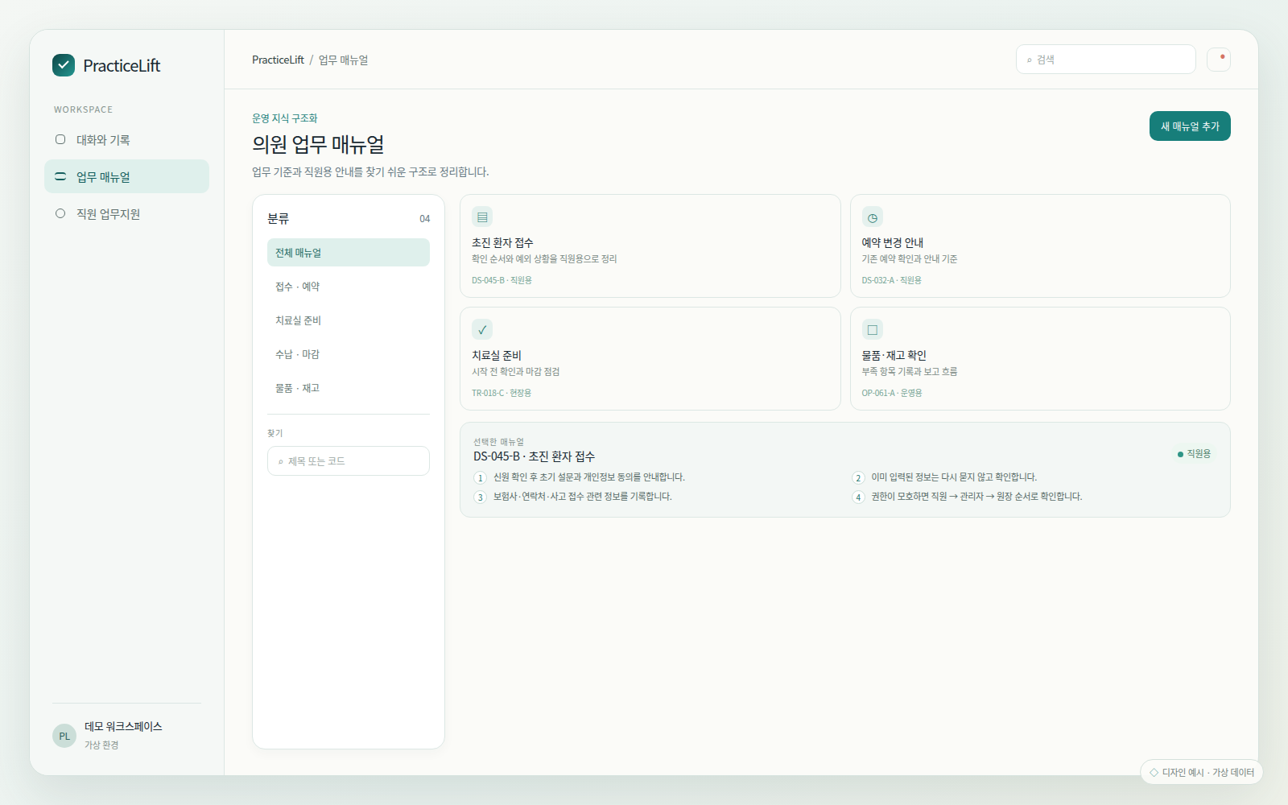Click the 새 매뉴얼 추가 button
Screen dimensions: 1288x805
point(1190,126)
